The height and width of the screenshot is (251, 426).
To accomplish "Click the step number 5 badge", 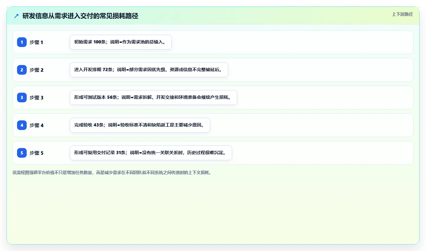I will [x=22, y=153].
